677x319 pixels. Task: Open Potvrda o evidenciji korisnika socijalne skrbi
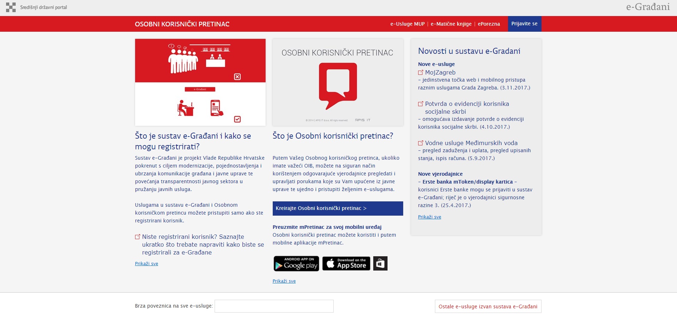pos(467,108)
